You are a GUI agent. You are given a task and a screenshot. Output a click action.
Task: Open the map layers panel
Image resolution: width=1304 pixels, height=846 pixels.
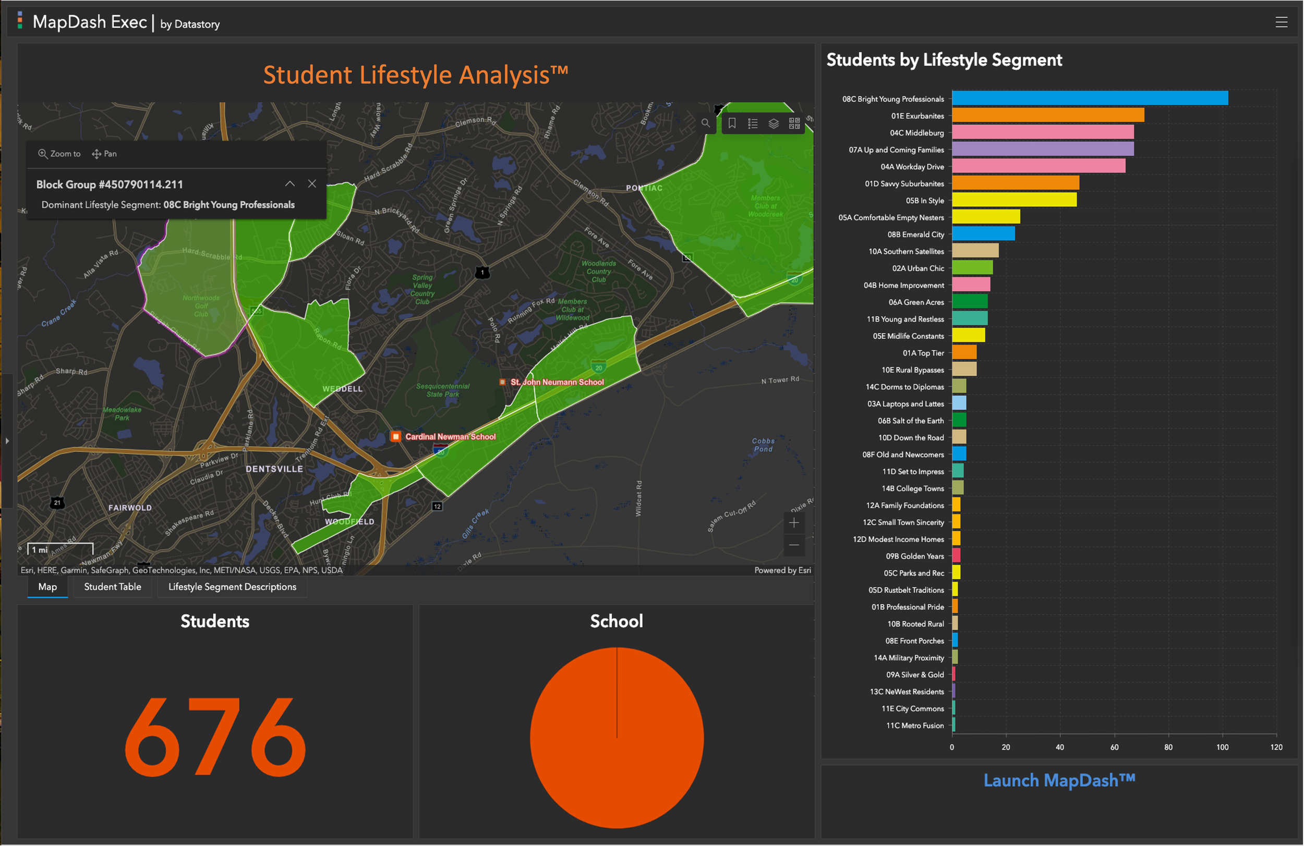click(774, 123)
